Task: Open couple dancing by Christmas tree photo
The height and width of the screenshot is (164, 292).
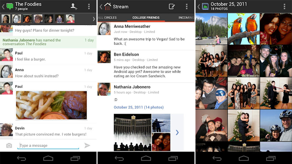Action: pos(243,125)
